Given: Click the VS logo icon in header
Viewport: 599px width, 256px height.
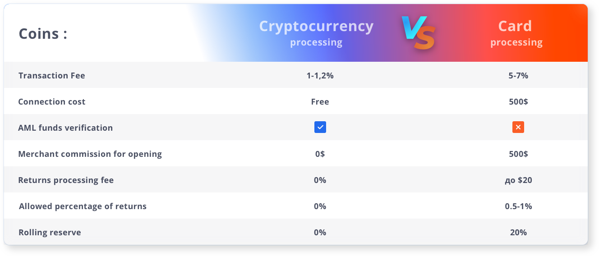Looking at the screenshot, I should pos(419,33).
